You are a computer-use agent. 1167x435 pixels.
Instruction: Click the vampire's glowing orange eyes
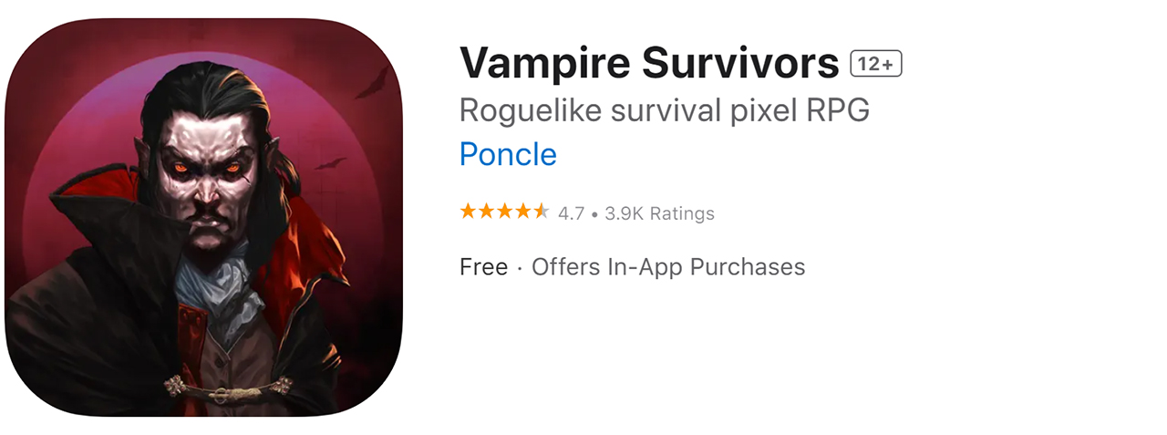[206, 168]
